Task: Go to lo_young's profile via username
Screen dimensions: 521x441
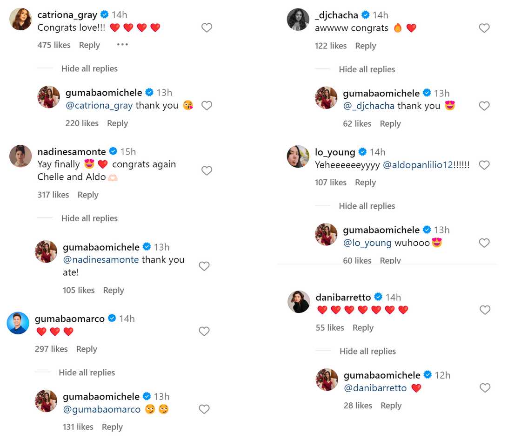Action: coord(335,152)
